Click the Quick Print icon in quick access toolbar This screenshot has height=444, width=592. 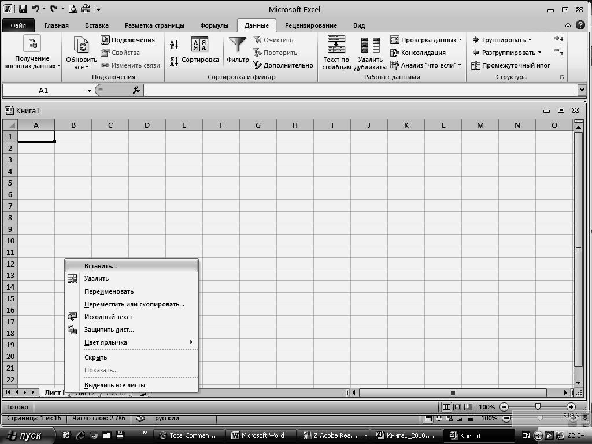coord(86,9)
